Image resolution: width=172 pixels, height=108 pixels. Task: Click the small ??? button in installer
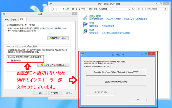138,100
